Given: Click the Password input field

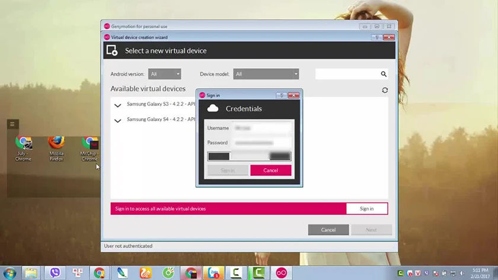Looking at the screenshot, I should click(x=261, y=143).
